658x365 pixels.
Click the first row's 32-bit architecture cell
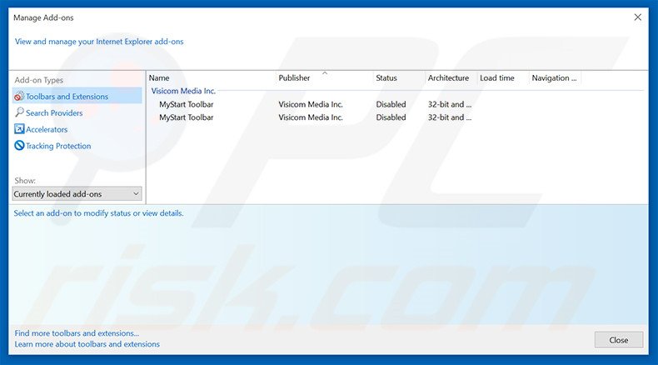450,104
